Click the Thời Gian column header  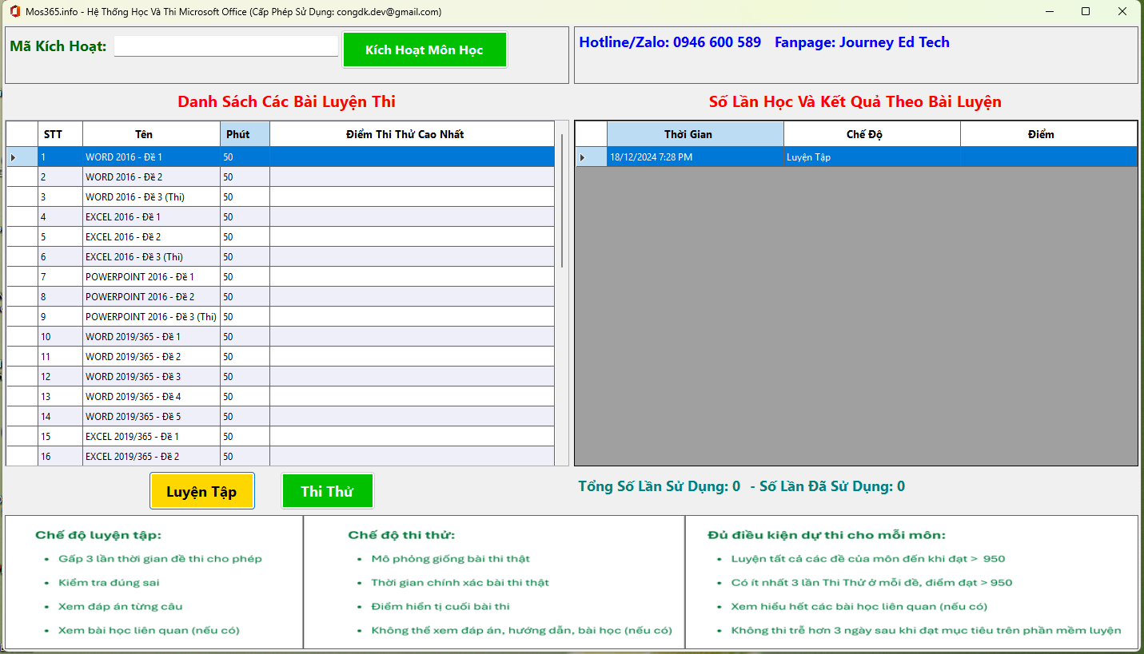pos(695,134)
